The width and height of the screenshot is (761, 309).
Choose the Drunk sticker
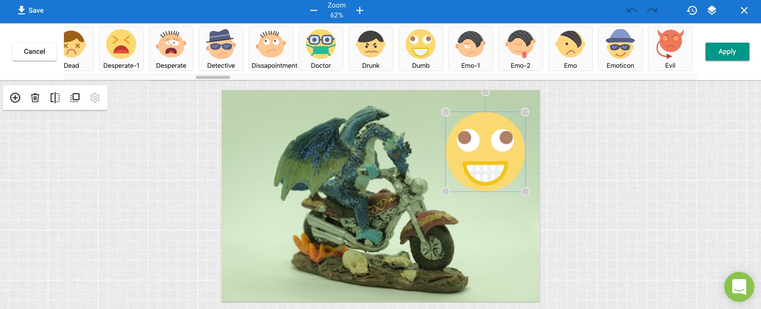click(371, 49)
